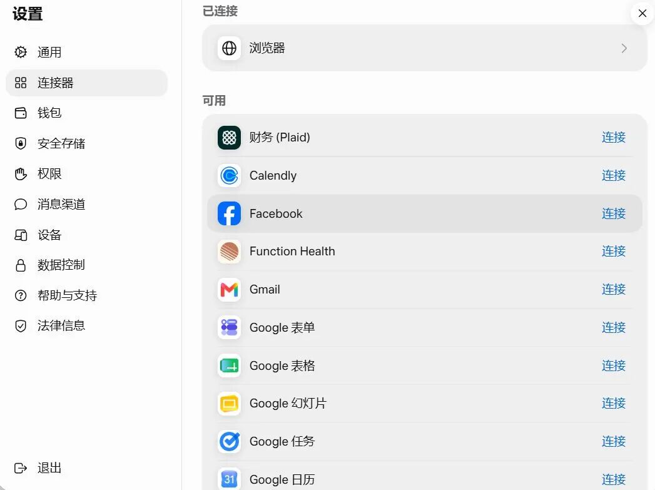Click the Plaid finance logo icon
Image resolution: width=655 pixels, height=490 pixels.
(229, 138)
